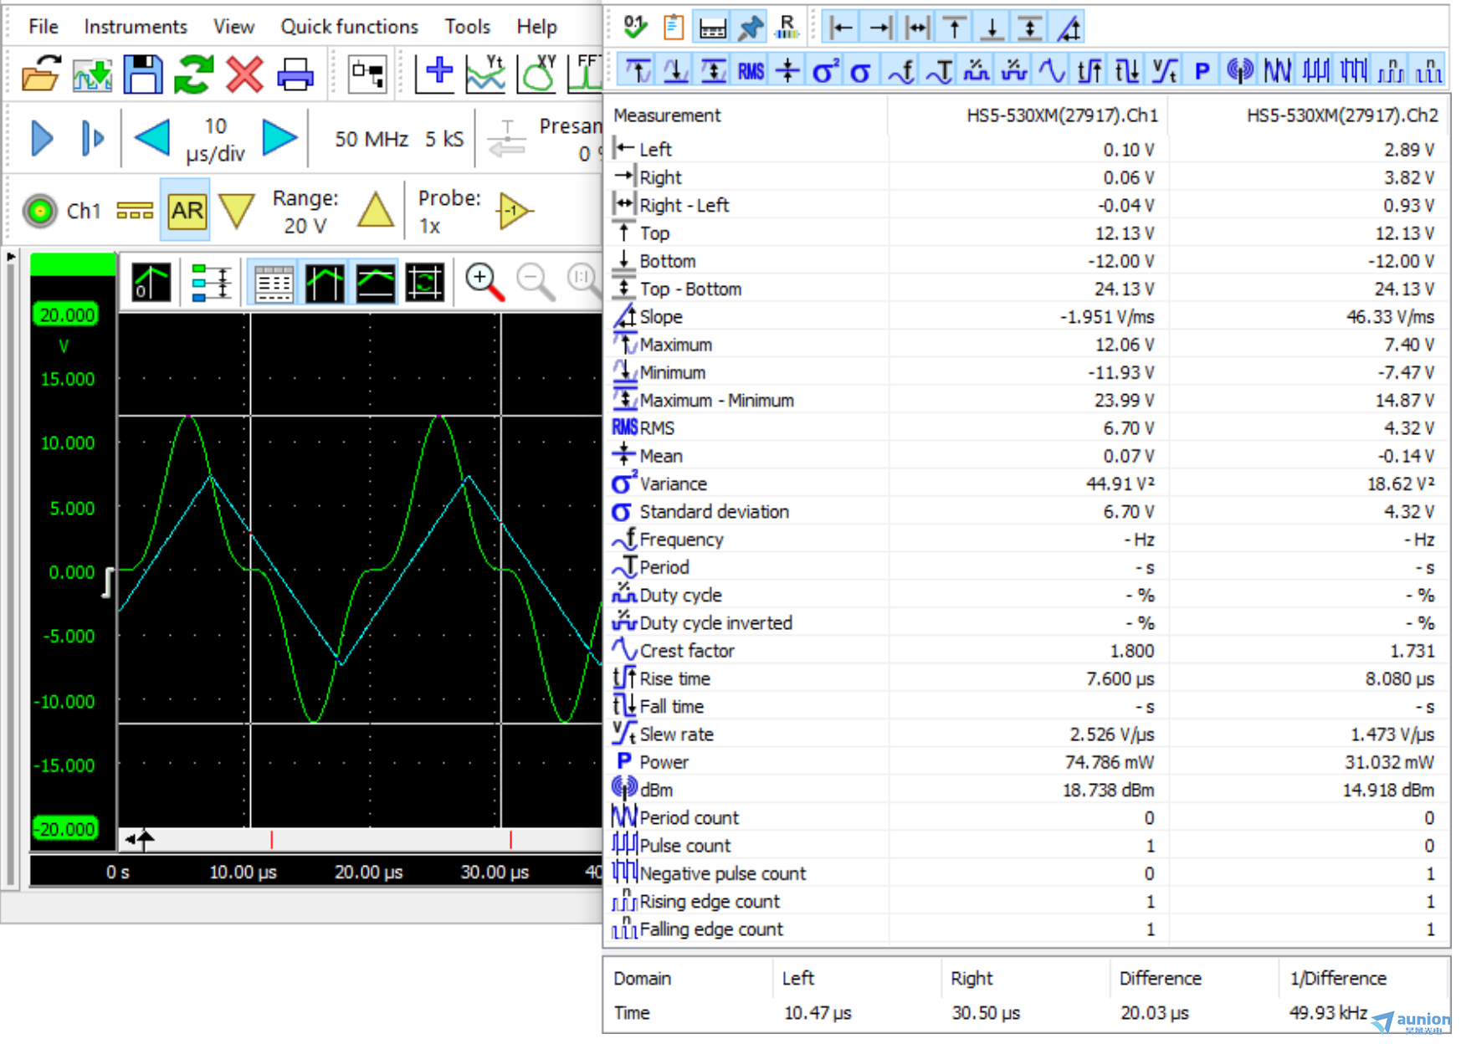Toggle the pin icon in measurement toolbar

(750, 28)
